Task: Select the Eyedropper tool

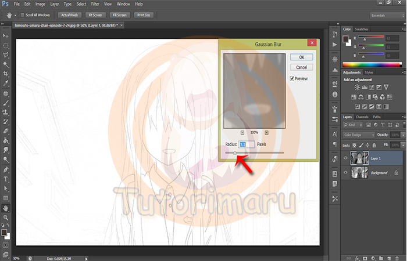Action: point(5,84)
